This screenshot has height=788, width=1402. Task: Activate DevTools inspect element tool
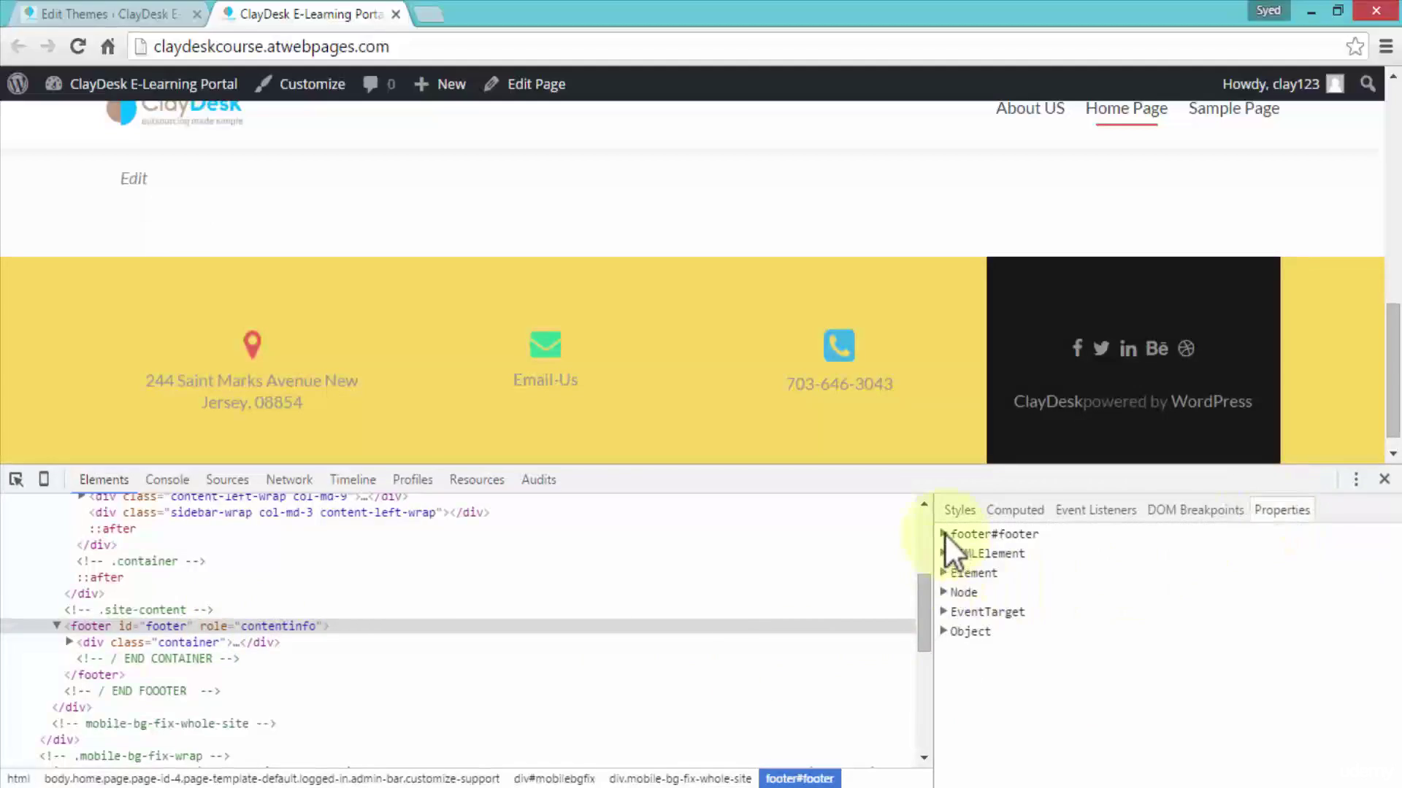(16, 479)
